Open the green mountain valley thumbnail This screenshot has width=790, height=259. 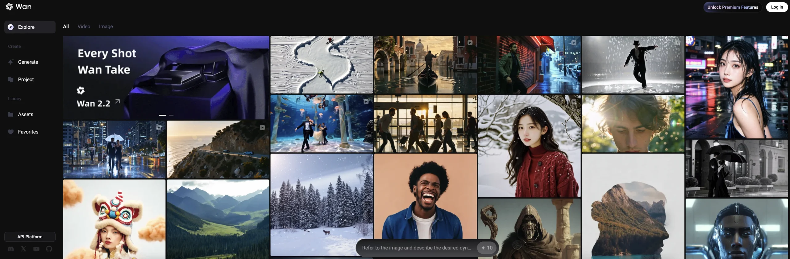pyautogui.click(x=218, y=219)
